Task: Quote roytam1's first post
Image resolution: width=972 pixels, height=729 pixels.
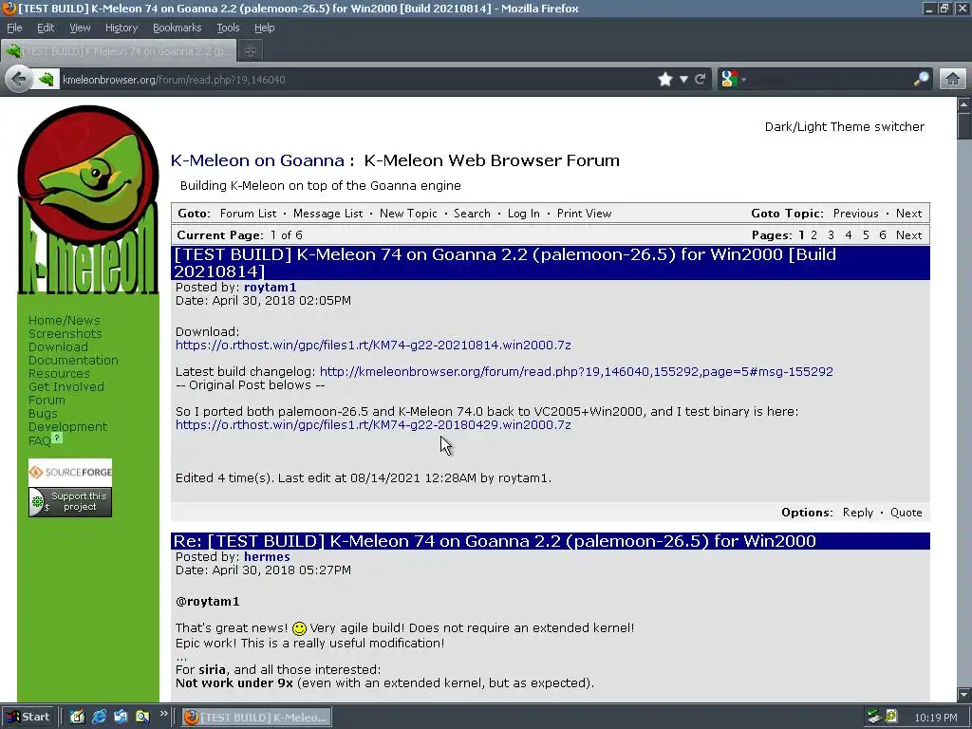Action: tap(907, 513)
